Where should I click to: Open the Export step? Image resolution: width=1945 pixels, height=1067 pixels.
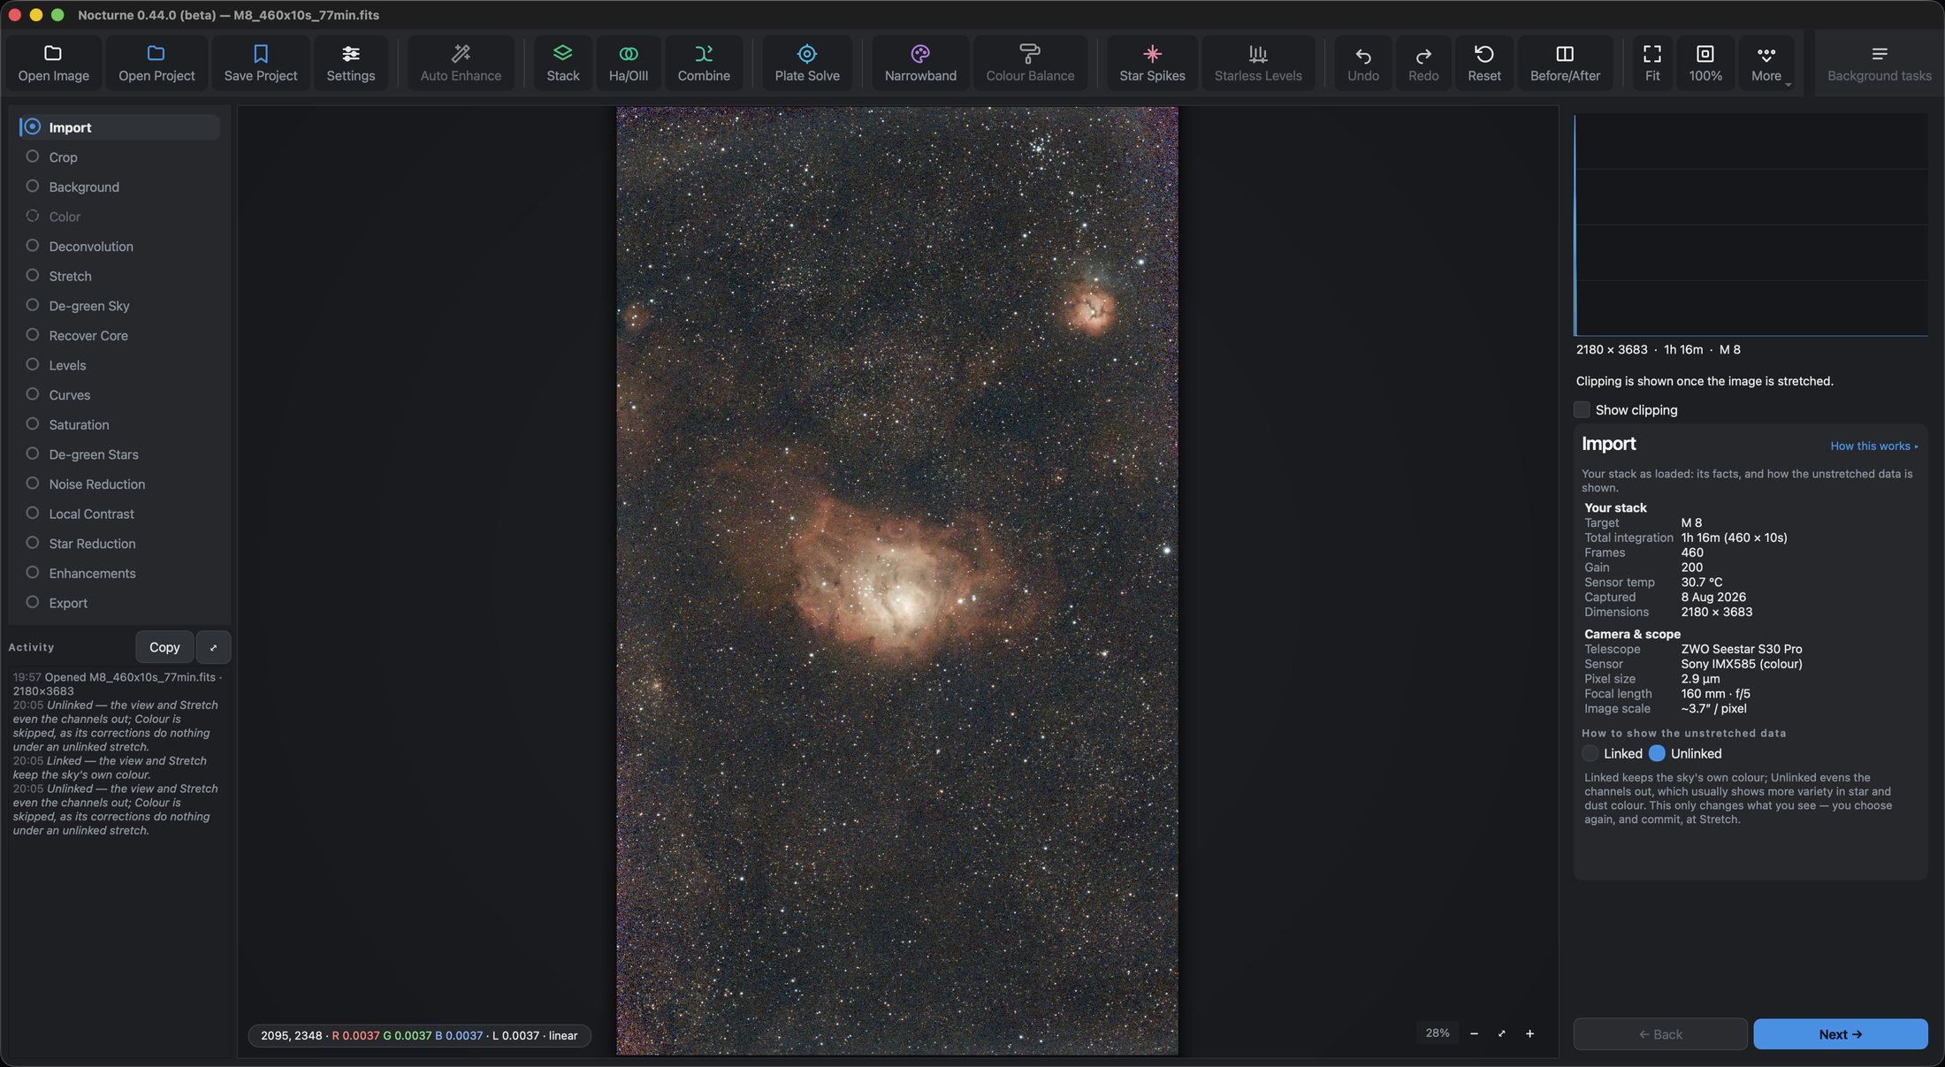pyautogui.click(x=118, y=603)
